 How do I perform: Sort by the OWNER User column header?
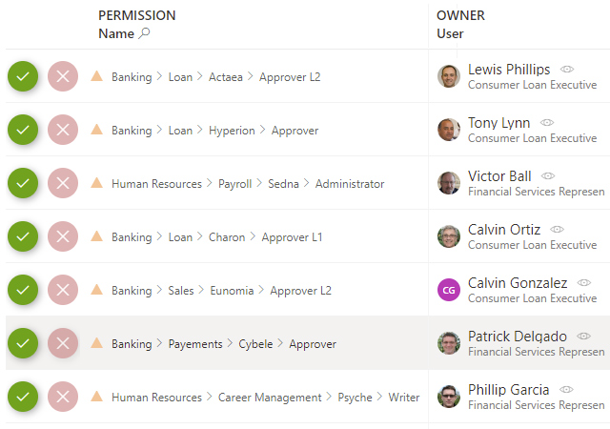450,33
